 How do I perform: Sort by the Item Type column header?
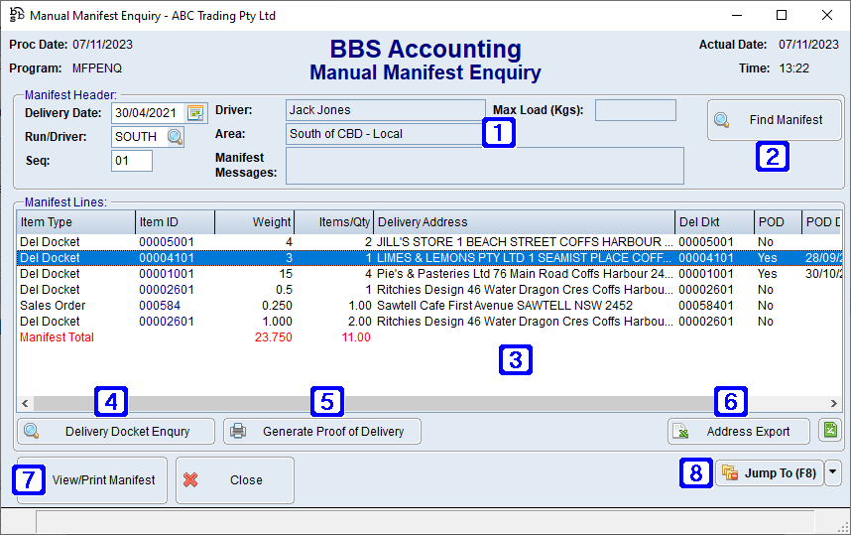pyautogui.click(x=74, y=222)
